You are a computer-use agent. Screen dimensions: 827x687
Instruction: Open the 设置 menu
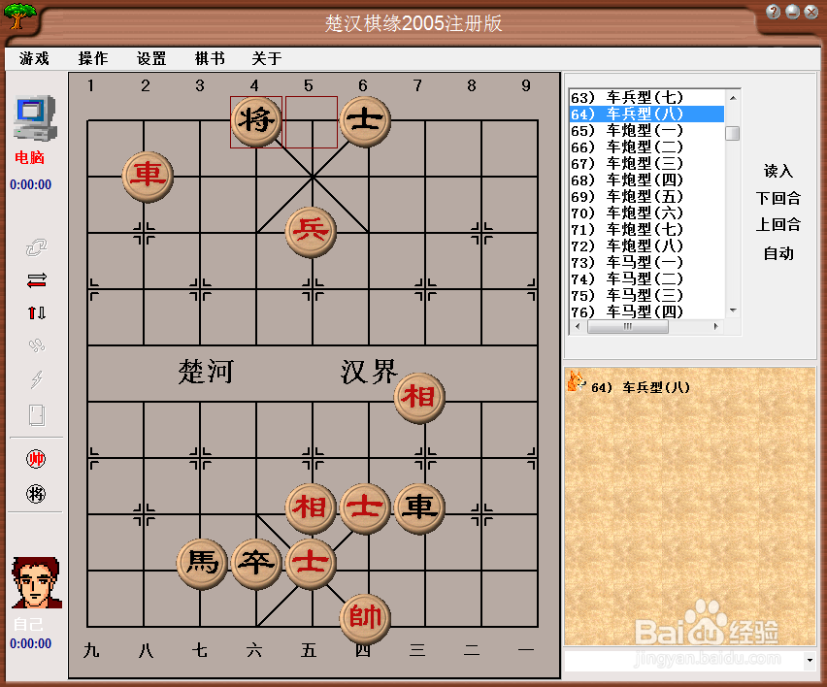[151, 58]
